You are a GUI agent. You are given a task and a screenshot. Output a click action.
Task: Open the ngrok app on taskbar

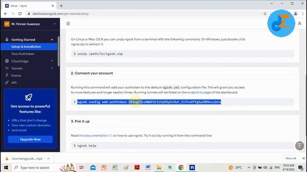(x=192, y=167)
